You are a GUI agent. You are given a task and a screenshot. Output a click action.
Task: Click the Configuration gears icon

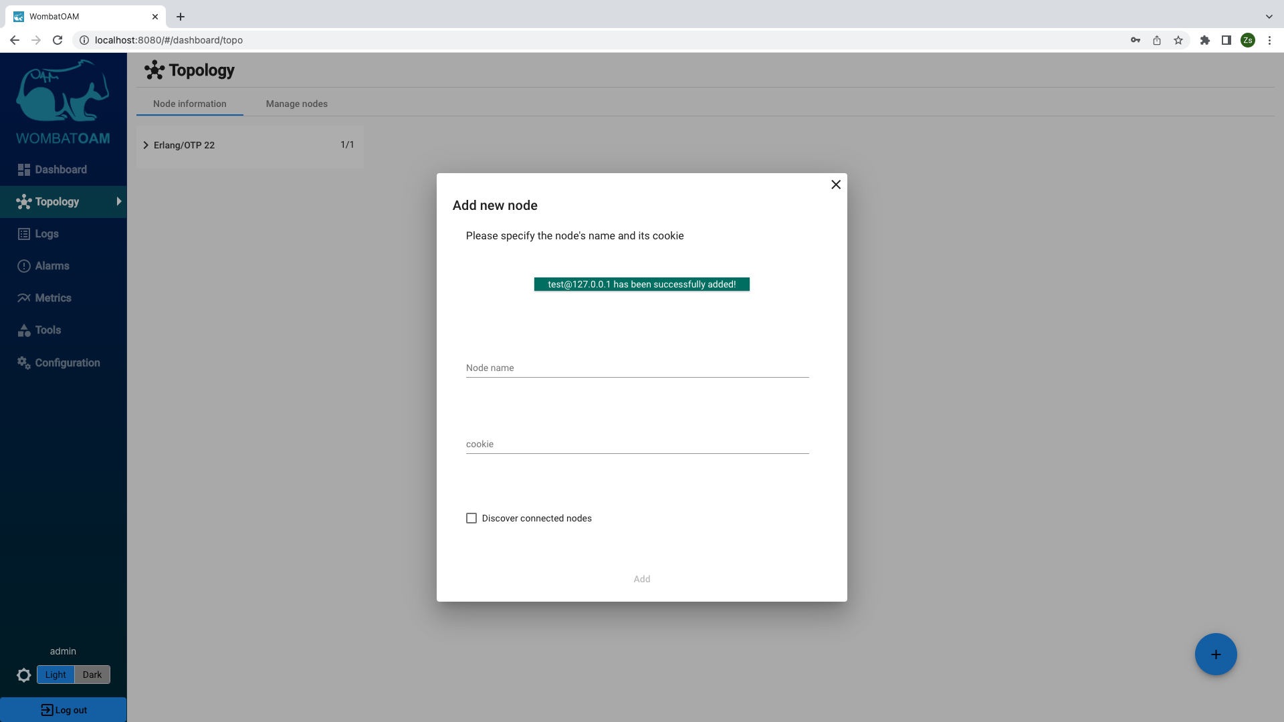[x=24, y=362]
